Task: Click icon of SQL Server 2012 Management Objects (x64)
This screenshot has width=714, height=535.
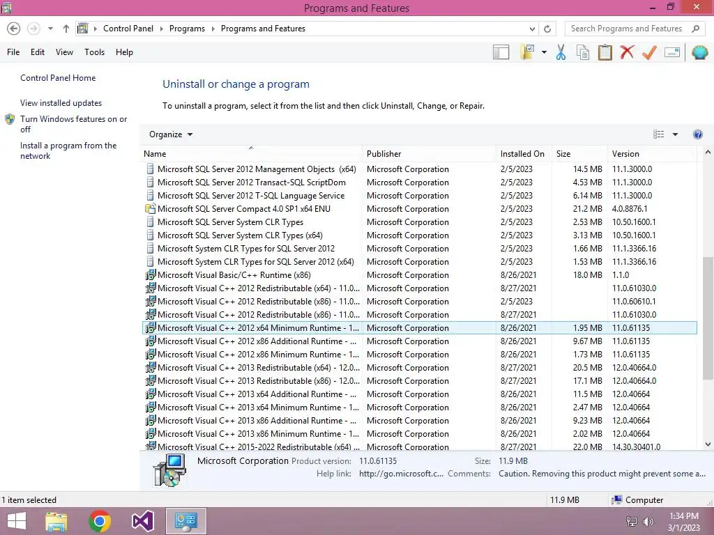Action: pos(150,169)
